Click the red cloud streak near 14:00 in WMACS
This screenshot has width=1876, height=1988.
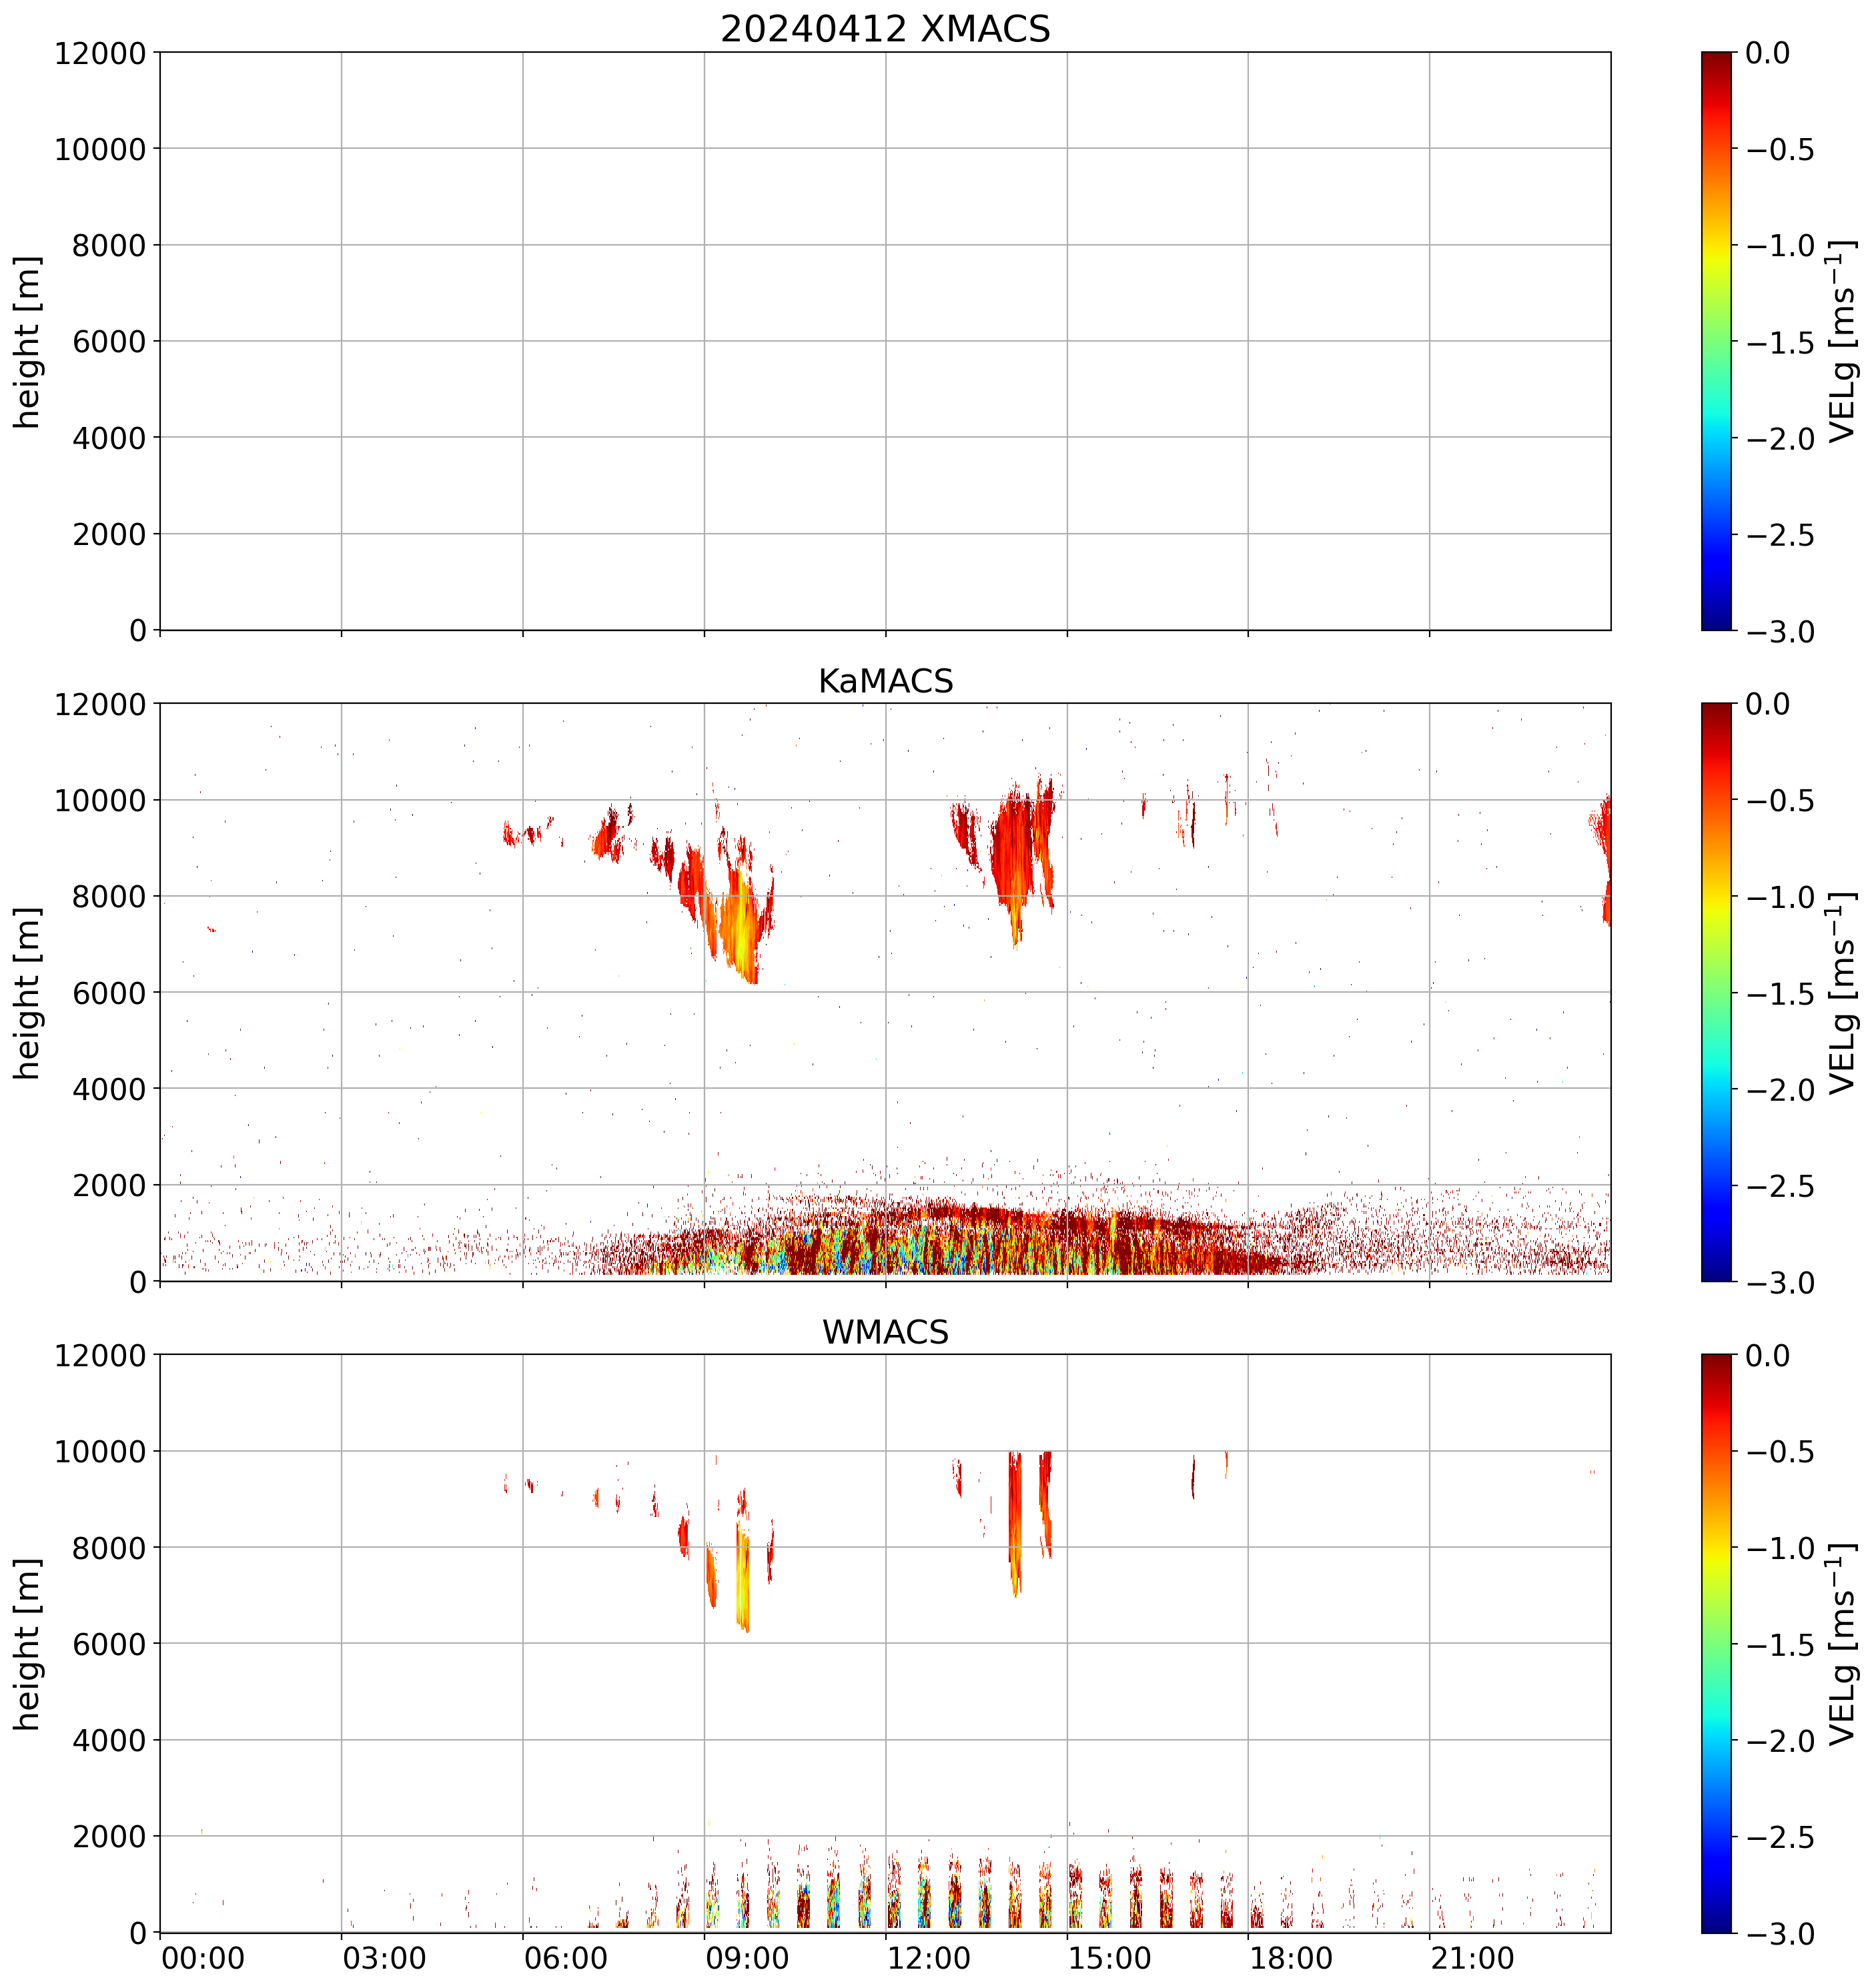(x=1015, y=1520)
